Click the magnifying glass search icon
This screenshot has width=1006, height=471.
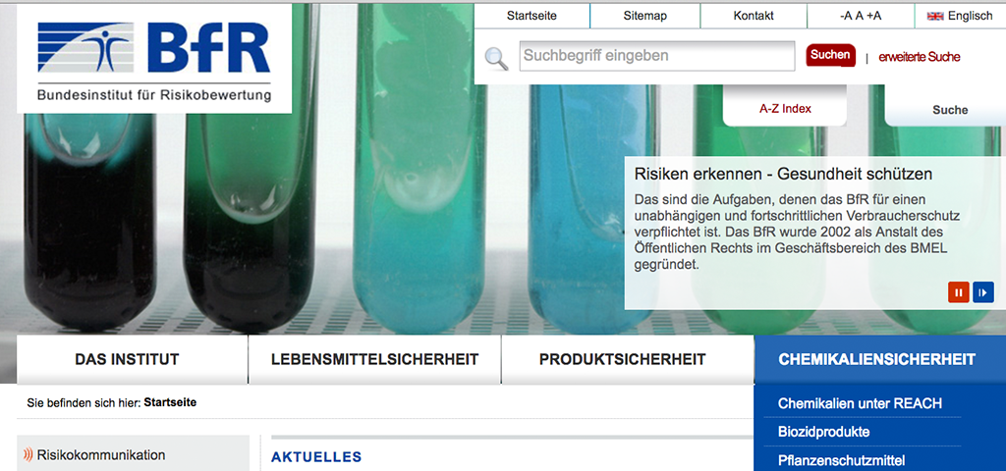(496, 58)
